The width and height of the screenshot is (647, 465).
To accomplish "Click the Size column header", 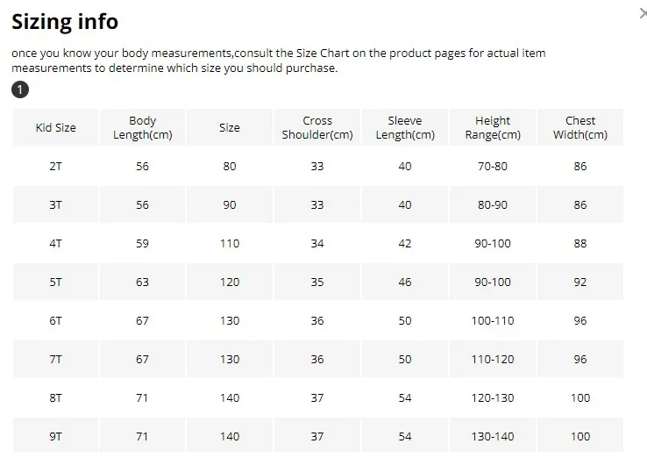I will (x=230, y=127).
